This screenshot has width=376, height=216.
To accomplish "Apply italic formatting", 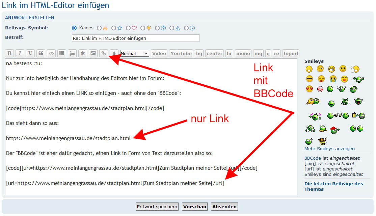I will pos(20,53).
